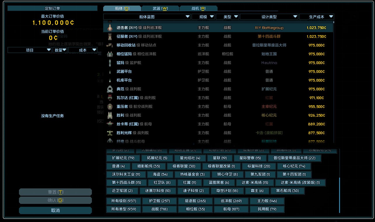Screen dimensions: 375x222
Task: Select the 丝卡蒂 (红翼) carrier ship icon
Action: point(109,124)
